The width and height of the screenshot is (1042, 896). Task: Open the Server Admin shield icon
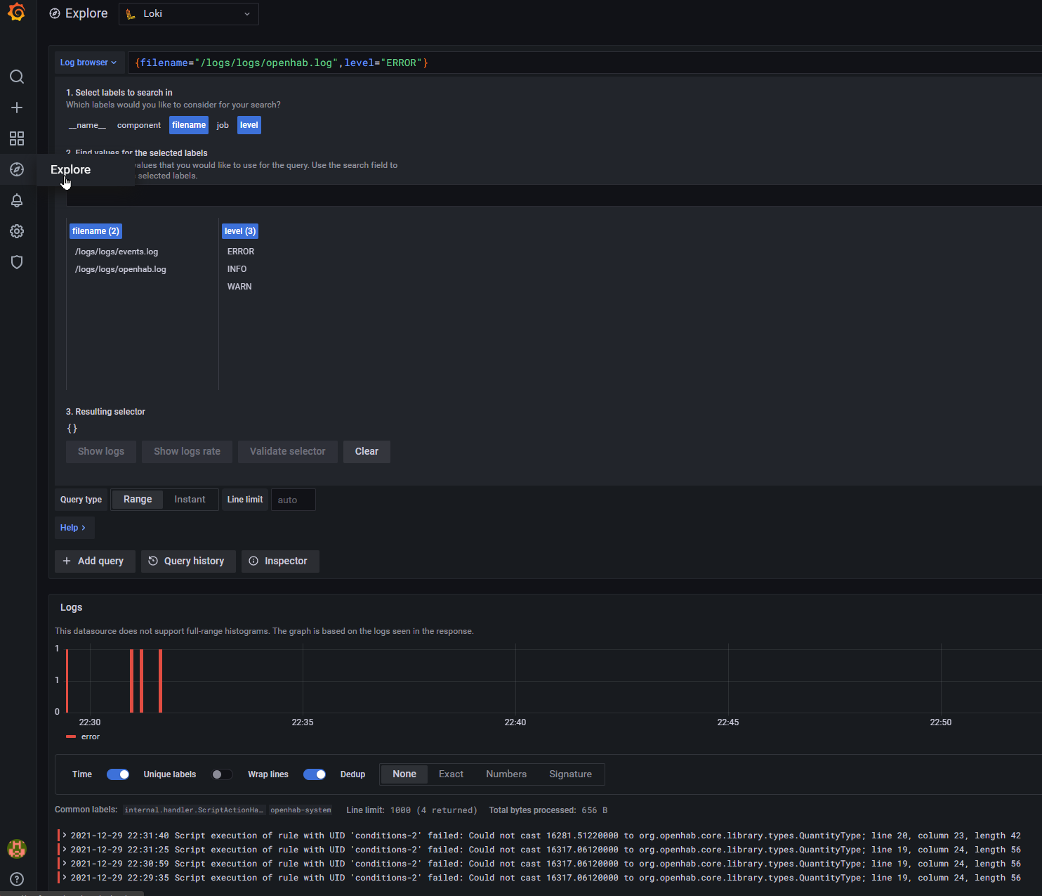click(x=17, y=262)
